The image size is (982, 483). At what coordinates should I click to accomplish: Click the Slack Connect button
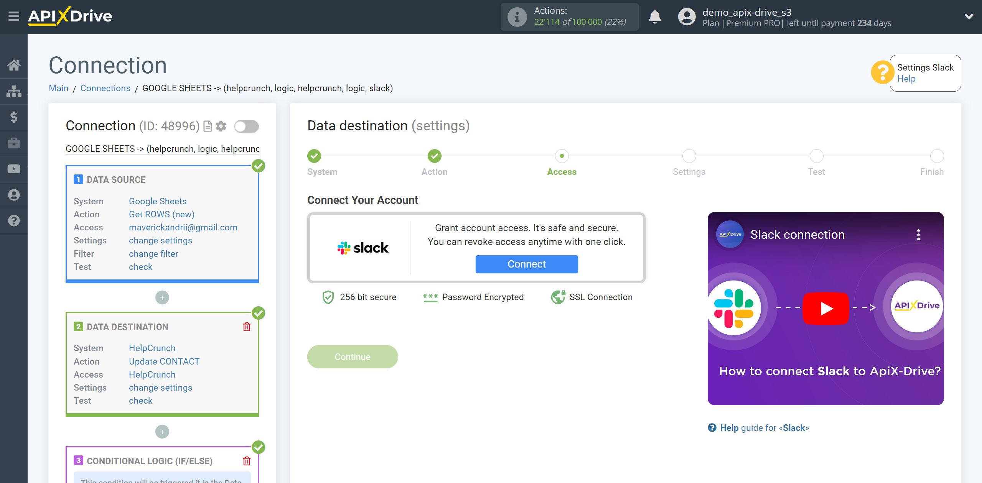[x=527, y=263]
